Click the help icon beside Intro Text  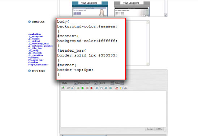(x=29, y=71)
